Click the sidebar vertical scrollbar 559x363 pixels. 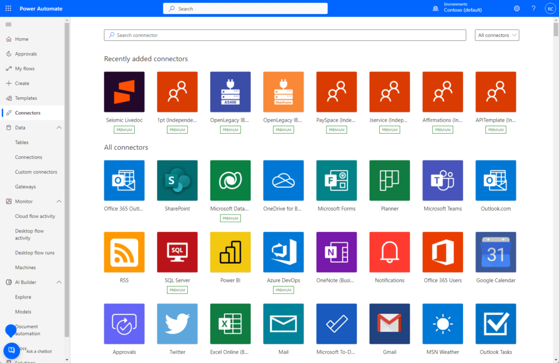(x=67, y=180)
